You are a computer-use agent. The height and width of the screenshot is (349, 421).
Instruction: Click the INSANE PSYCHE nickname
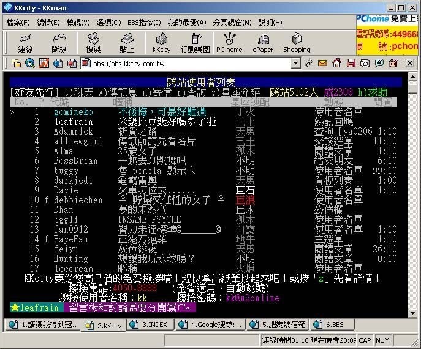pos(150,219)
